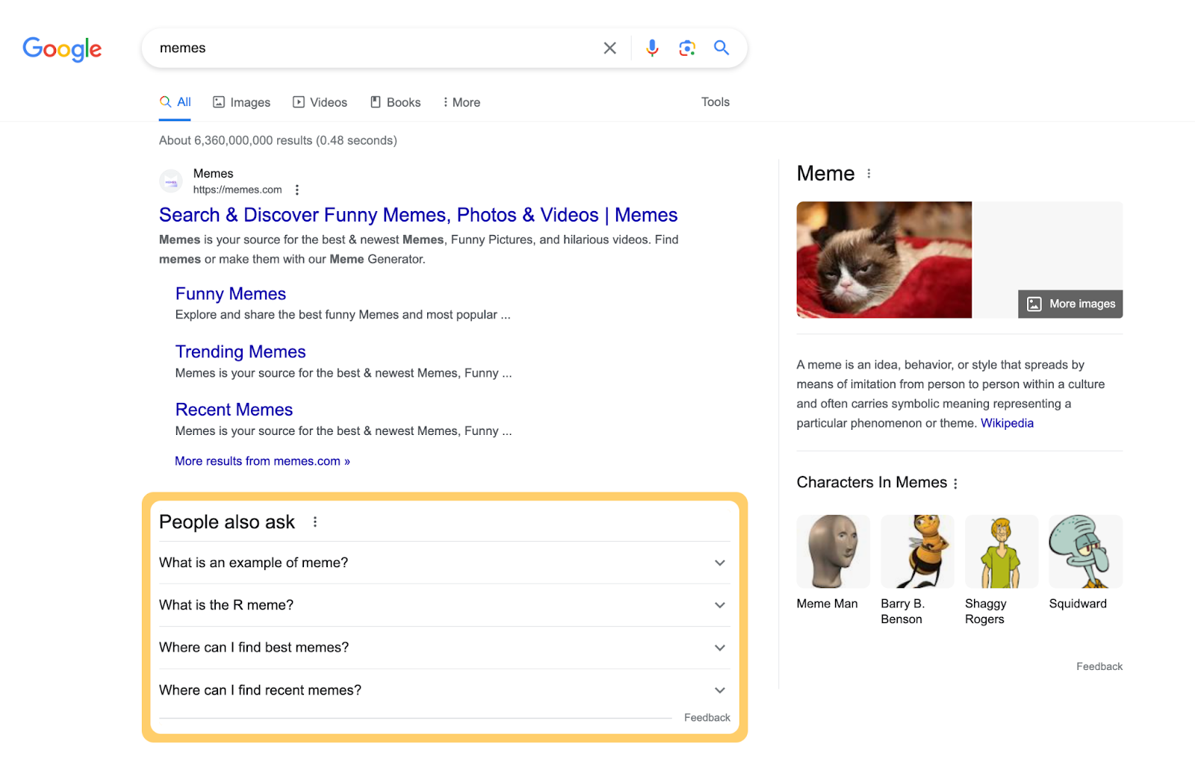Image resolution: width=1195 pixels, height=758 pixels.
Task: Start voice search with the microphone icon
Action: coord(652,48)
